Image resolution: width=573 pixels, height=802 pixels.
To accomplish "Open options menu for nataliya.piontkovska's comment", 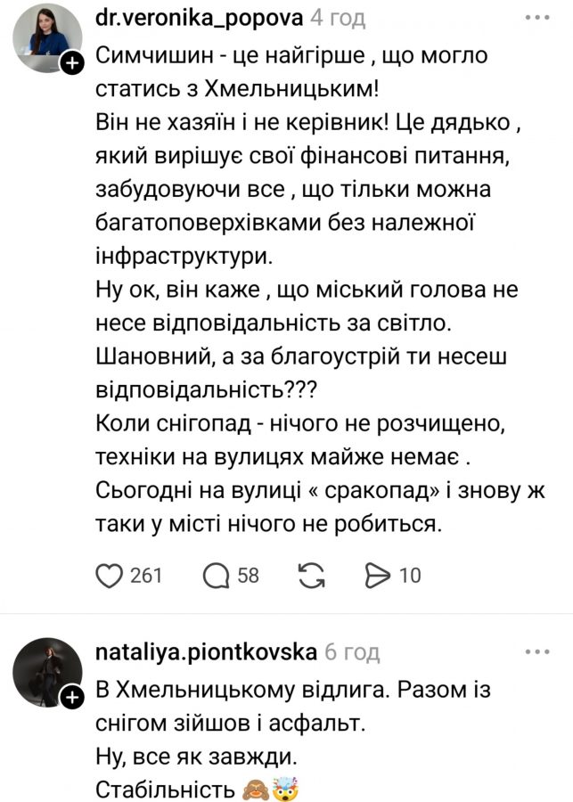I will [537, 653].
